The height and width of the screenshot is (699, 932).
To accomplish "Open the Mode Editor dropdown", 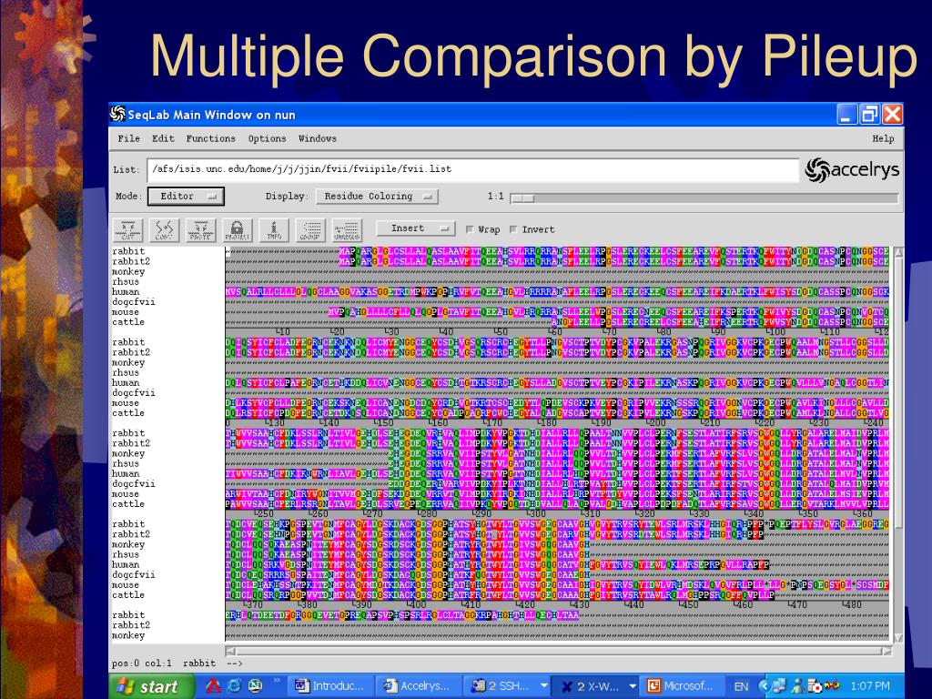I will [x=186, y=197].
